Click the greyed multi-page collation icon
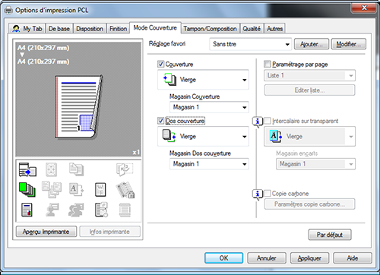 tap(52, 190)
